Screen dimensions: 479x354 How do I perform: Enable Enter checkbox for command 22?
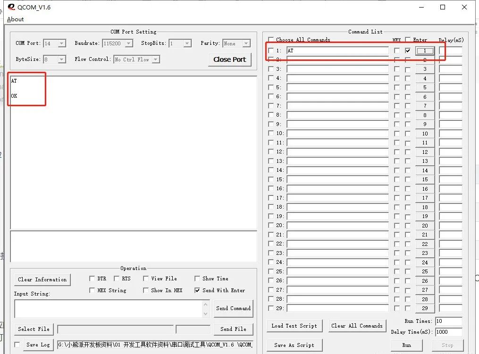tap(408, 244)
